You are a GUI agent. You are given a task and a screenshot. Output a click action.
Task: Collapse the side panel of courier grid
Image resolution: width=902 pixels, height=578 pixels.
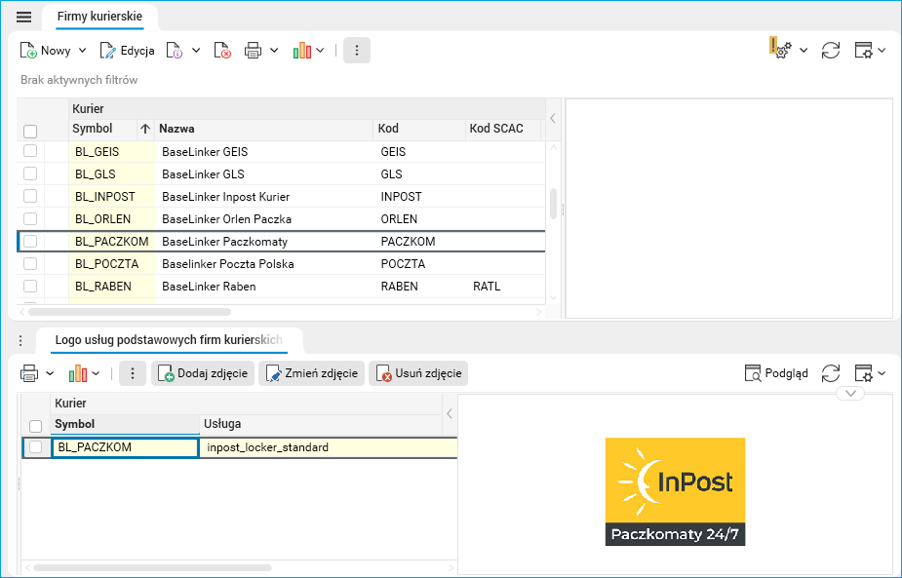[x=553, y=119]
